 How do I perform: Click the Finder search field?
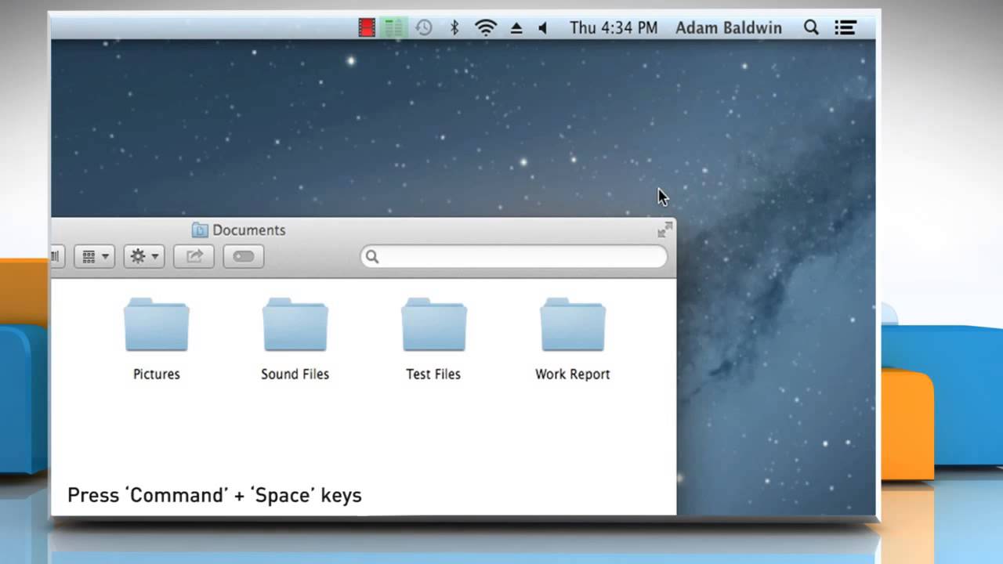[x=514, y=256]
